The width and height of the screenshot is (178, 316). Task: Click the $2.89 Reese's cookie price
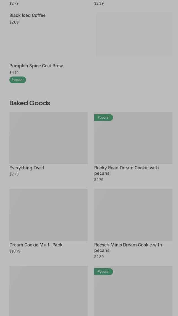(99, 257)
